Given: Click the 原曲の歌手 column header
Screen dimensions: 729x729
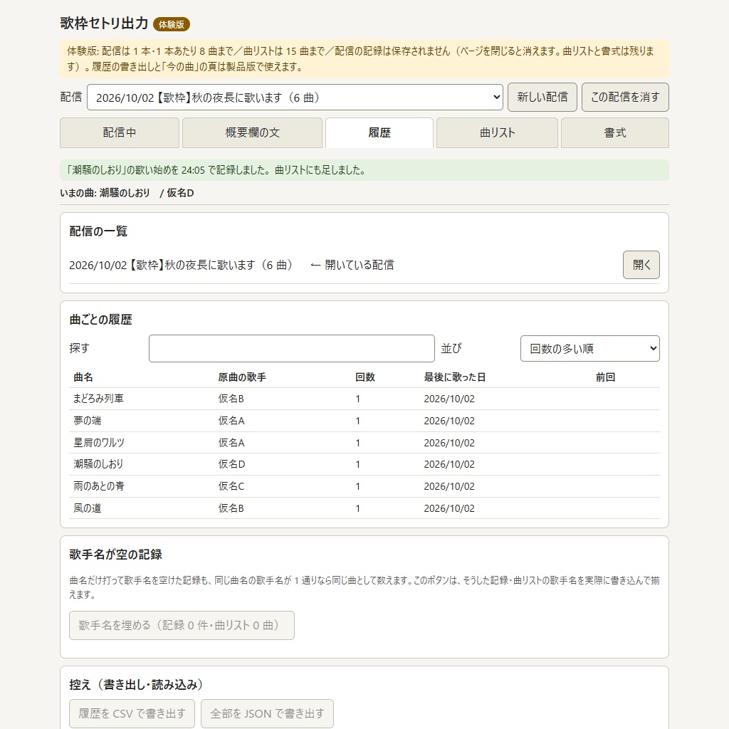Looking at the screenshot, I should (242, 377).
